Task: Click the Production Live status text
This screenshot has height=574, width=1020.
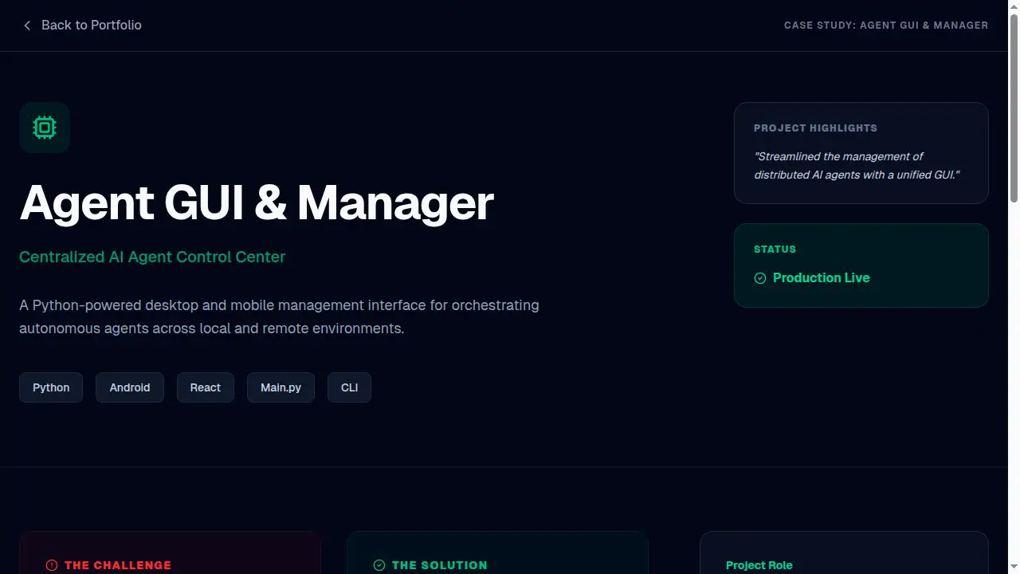Action: pyautogui.click(x=821, y=278)
